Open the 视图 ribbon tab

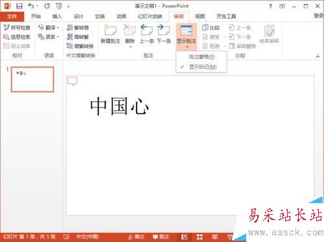tap(200, 16)
